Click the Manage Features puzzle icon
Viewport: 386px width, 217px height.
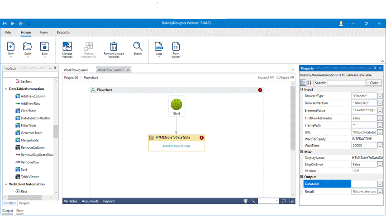click(x=67, y=47)
